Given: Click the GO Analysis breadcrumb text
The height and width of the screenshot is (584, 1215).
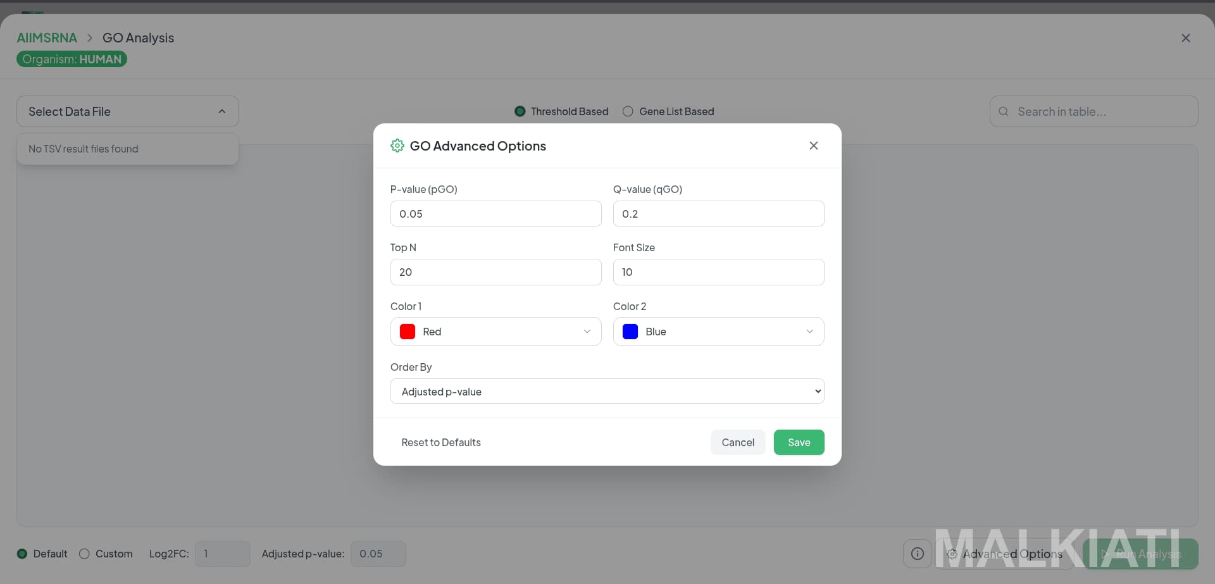Looking at the screenshot, I should pyautogui.click(x=138, y=38).
